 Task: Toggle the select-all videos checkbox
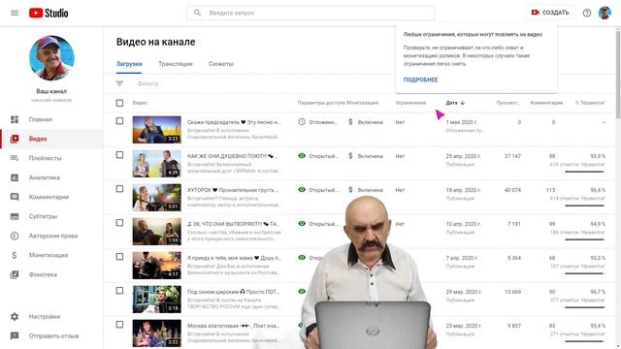click(119, 103)
